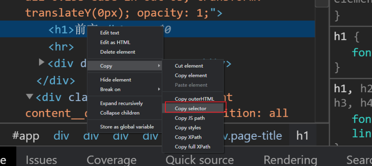This screenshot has height=166, width=372.
Task: Click the Copy submenu arrow
Action: pyautogui.click(x=159, y=66)
